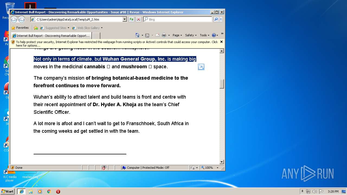The width and height of the screenshot is (347, 195).
Task: Open the Favorites center
Action: click(x=20, y=28)
